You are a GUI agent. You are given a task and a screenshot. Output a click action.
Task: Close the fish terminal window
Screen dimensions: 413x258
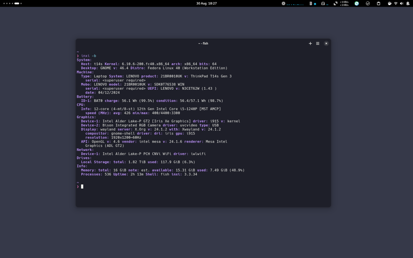pyautogui.click(x=326, y=44)
